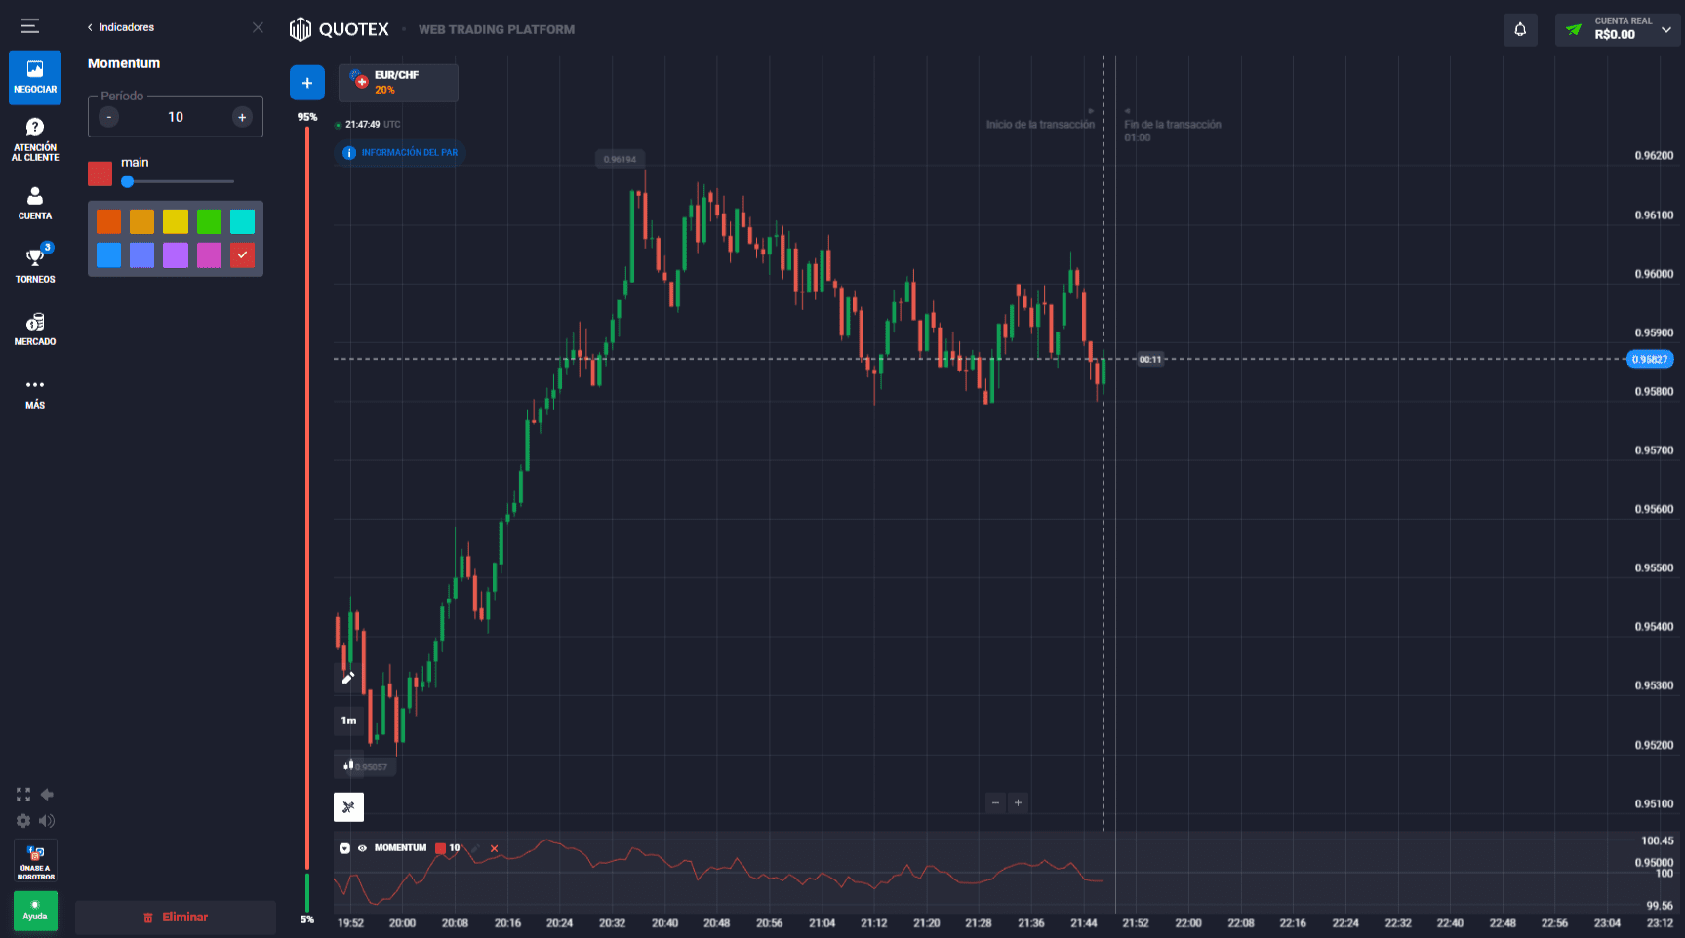Toggle Momentum indicator visibility eye
This screenshot has height=938, width=1685.
click(362, 848)
